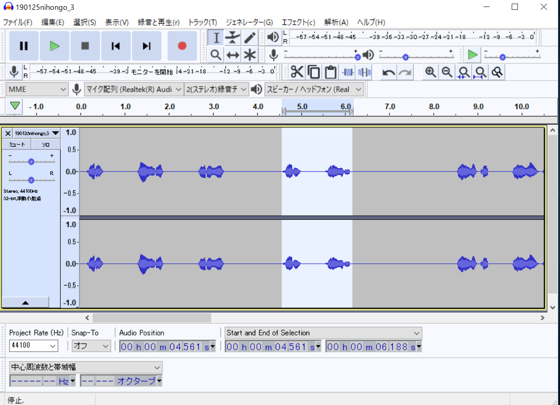Screen dimensions: 560x405
Task: Open the 選択(S) menu
Action: tap(85, 22)
